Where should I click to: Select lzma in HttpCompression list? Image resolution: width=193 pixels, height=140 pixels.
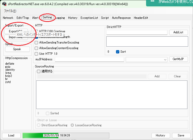click(8, 73)
